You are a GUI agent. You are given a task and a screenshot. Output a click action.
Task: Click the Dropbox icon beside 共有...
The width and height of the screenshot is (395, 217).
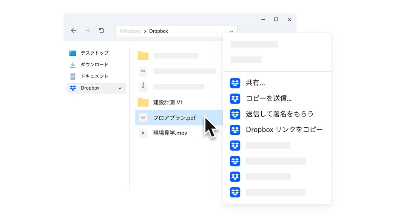pyautogui.click(x=235, y=83)
